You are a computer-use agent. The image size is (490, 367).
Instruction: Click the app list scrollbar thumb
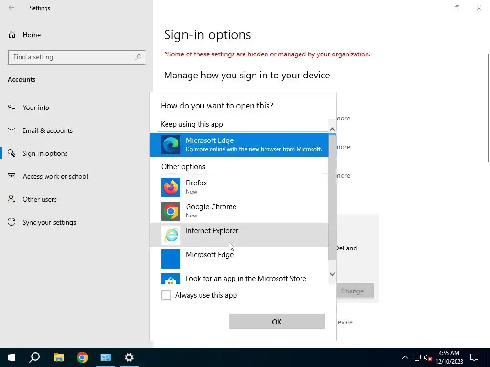pos(332,197)
